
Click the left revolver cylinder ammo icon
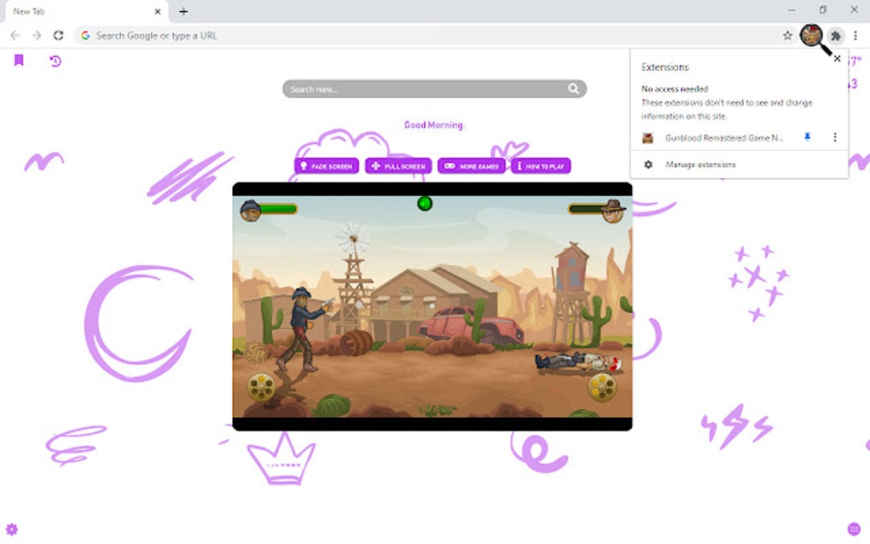tap(261, 386)
